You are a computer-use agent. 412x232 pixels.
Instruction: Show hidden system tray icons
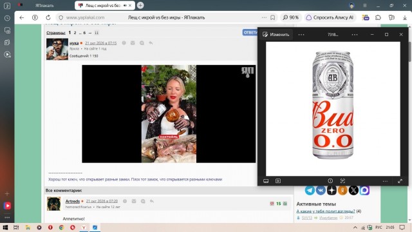pos(355,227)
